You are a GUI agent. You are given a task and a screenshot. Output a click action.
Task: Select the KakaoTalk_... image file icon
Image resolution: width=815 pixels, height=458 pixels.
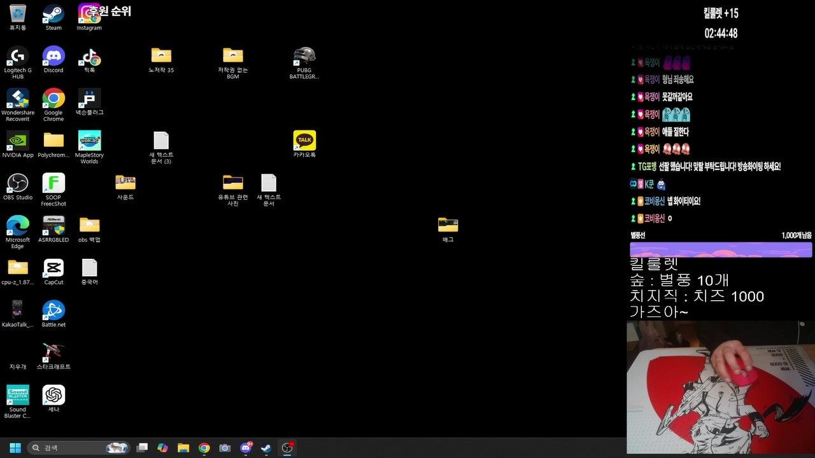point(18,314)
